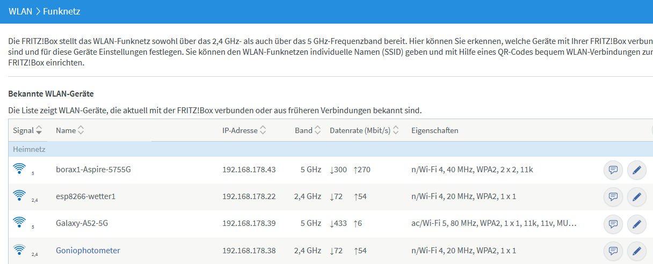Click IP address 192.168.178.39
The image size is (653, 264).
249,224
